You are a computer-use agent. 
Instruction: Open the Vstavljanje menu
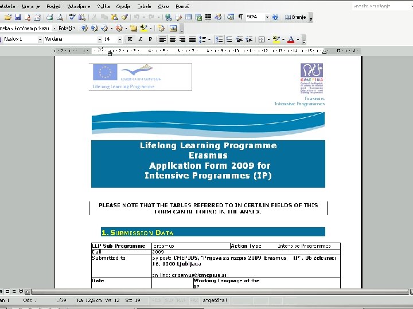(x=79, y=6)
